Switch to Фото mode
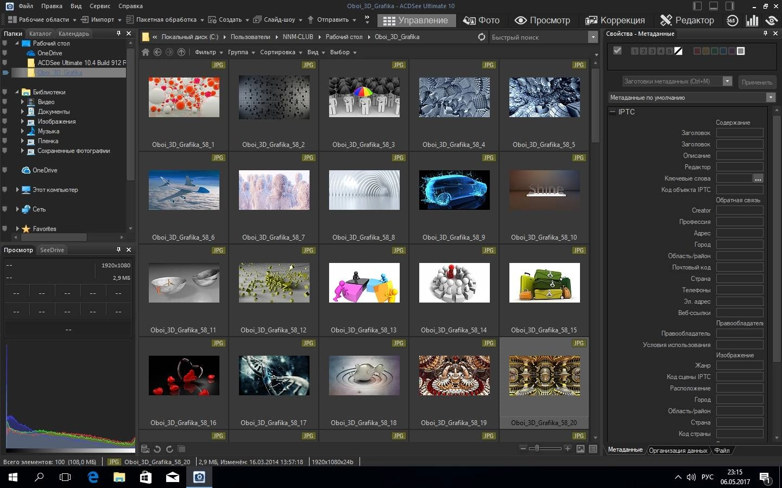The height and width of the screenshot is (488, 782). (x=481, y=21)
